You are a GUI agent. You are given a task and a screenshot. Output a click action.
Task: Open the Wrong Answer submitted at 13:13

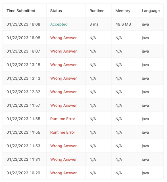(63, 78)
